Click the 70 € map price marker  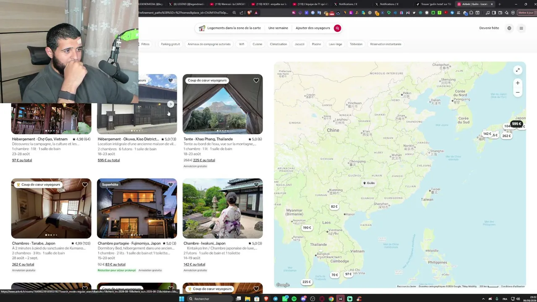[x=334, y=275]
